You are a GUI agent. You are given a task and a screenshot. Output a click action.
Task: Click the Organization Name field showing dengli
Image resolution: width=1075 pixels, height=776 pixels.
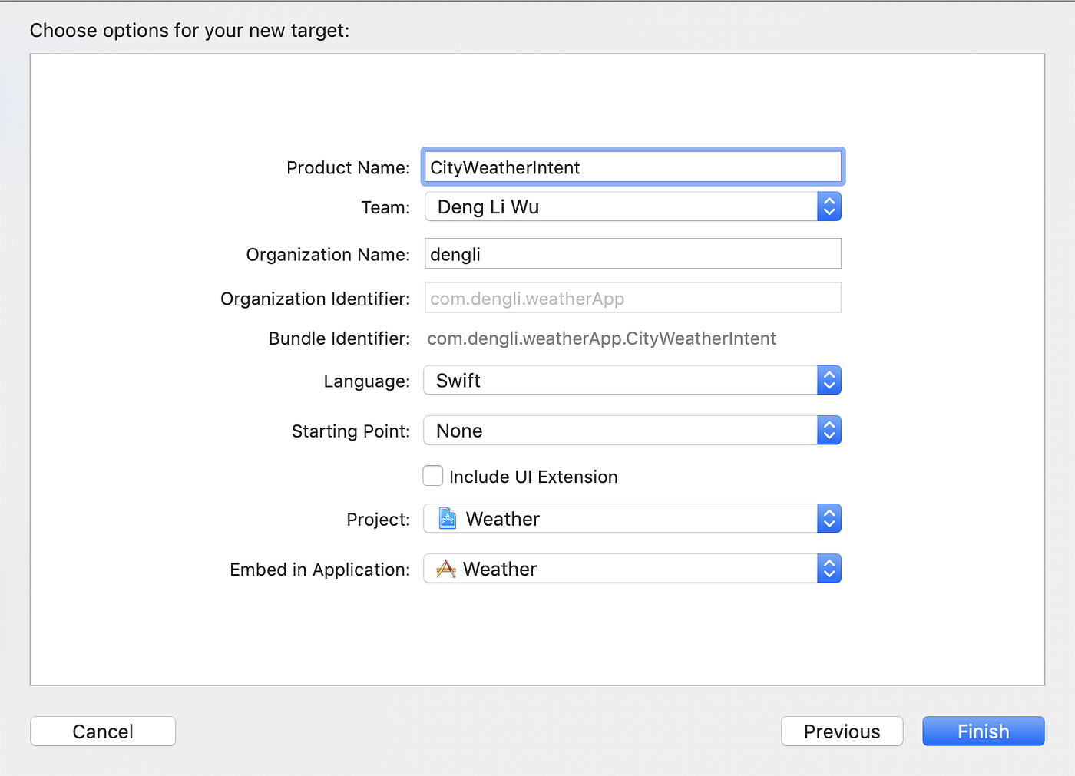tap(633, 253)
